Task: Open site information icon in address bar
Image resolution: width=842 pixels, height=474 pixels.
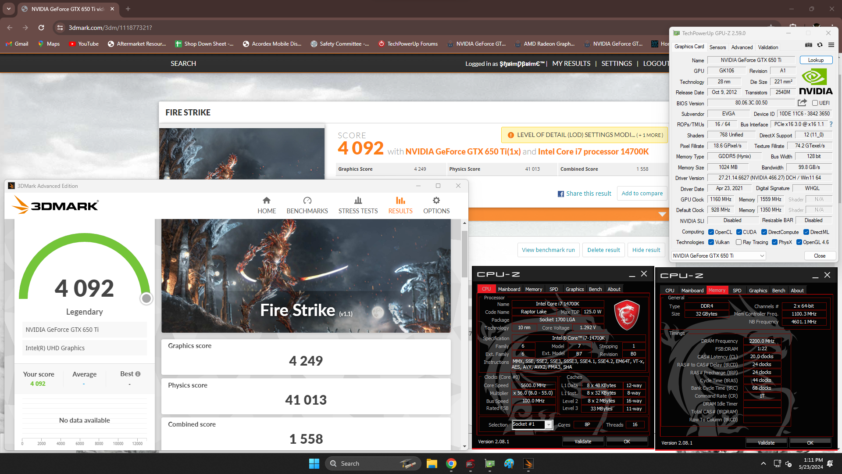Action: (60, 28)
